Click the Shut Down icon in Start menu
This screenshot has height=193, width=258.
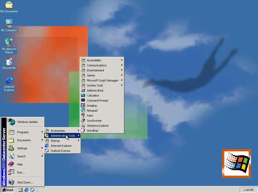pos(11,182)
